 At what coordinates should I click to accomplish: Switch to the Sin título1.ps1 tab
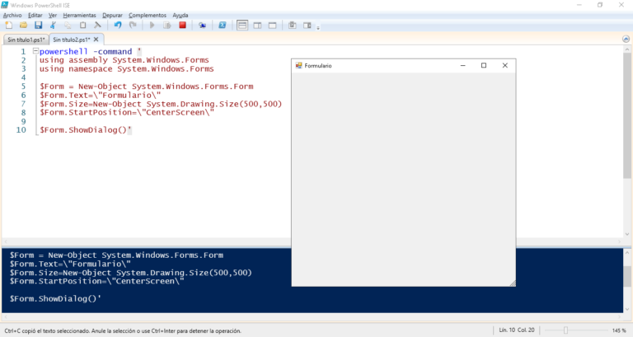tap(26, 40)
